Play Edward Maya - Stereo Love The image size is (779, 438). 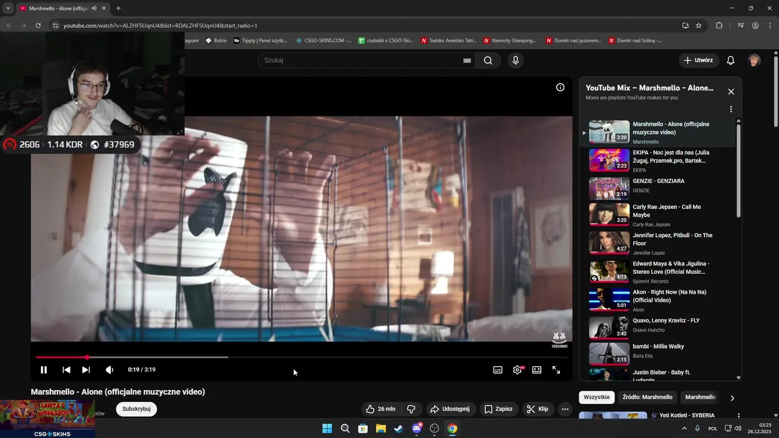657,272
